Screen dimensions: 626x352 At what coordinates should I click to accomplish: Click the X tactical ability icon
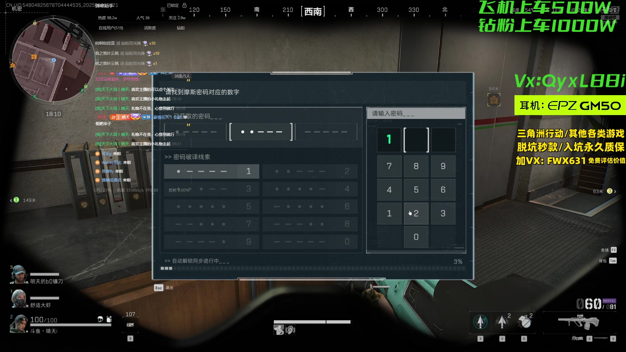point(480,322)
